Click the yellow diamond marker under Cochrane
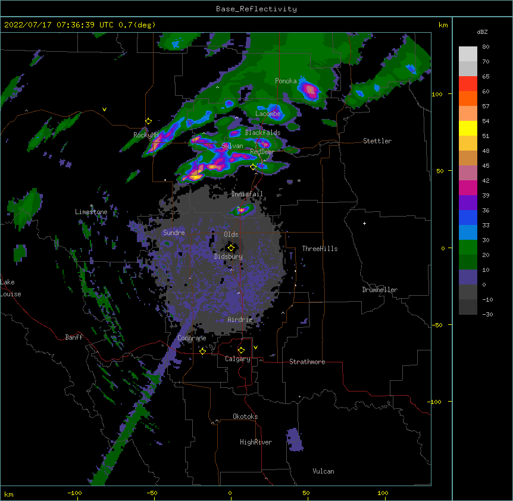This screenshot has width=513, height=501. [202, 351]
